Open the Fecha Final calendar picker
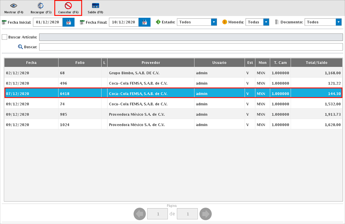This screenshot has width=345, height=224. pyautogui.click(x=144, y=22)
